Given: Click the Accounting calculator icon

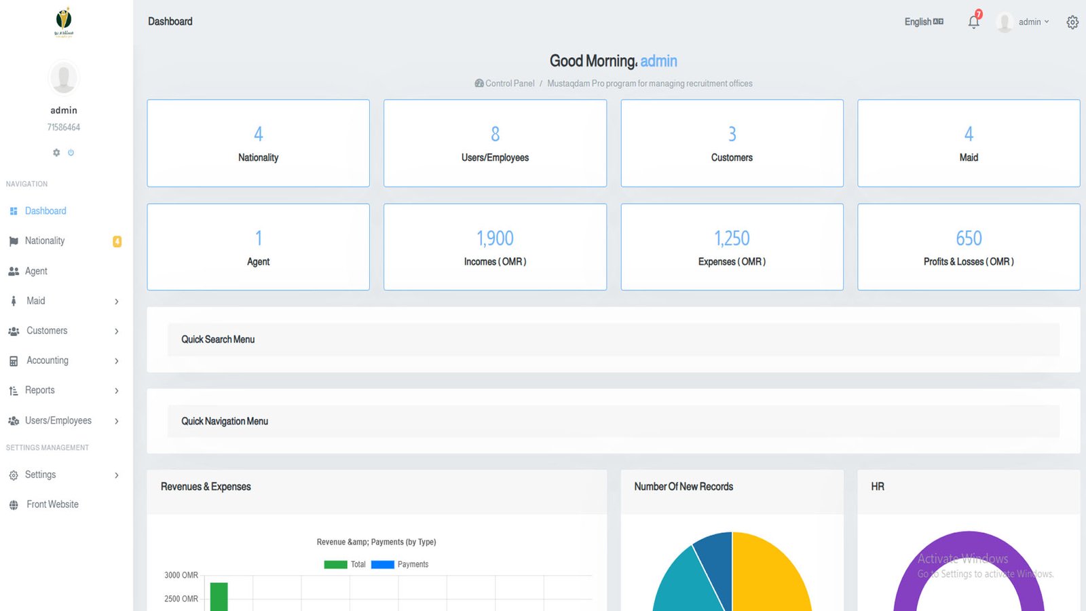Looking at the screenshot, I should coord(14,361).
